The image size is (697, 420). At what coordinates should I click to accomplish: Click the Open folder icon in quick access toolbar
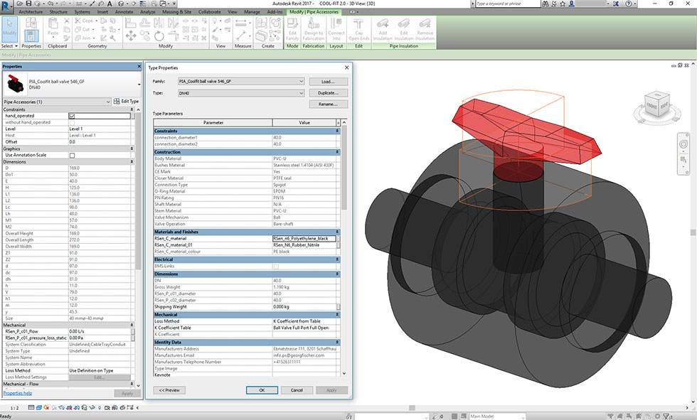21,4
